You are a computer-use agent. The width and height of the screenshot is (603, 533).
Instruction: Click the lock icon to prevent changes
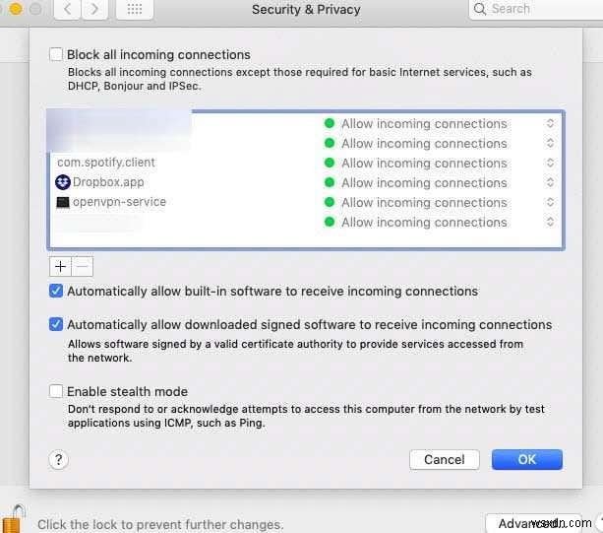point(15,519)
